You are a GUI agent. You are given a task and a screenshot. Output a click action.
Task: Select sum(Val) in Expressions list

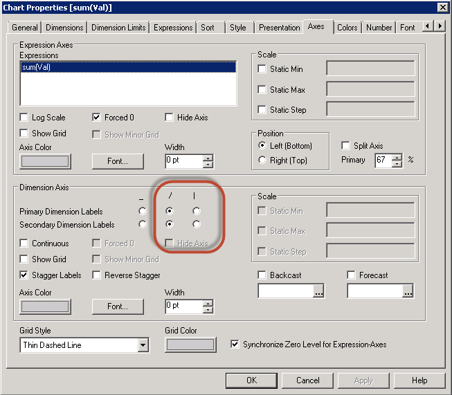pos(127,67)
